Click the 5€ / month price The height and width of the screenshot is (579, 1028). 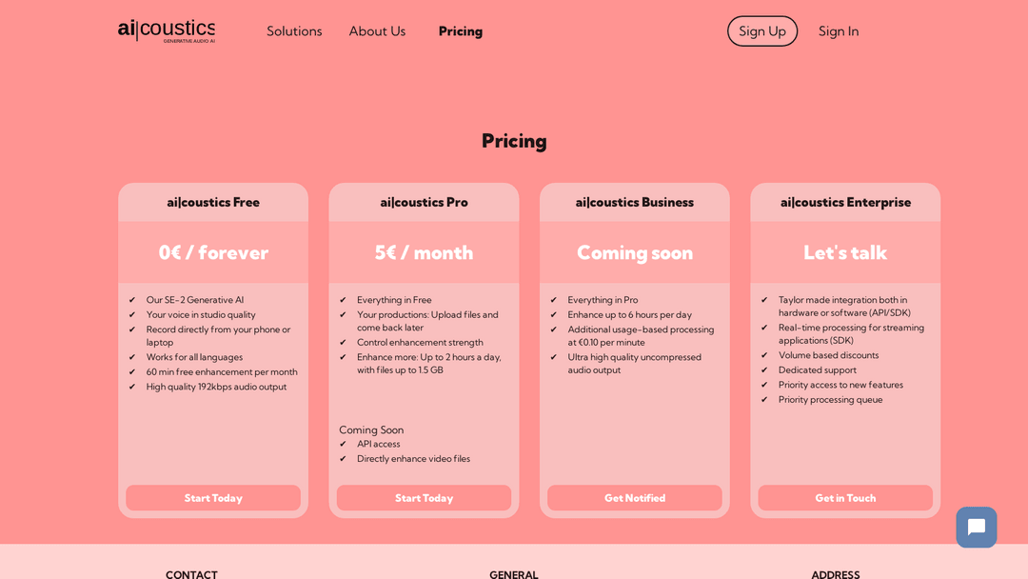(x=424, y=252)
